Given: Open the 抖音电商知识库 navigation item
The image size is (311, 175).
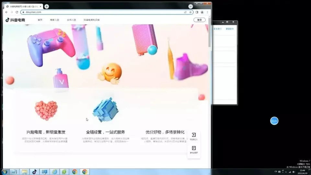Looking at the screenshot, I should pos(92,20).
